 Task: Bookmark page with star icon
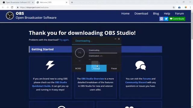174,7
